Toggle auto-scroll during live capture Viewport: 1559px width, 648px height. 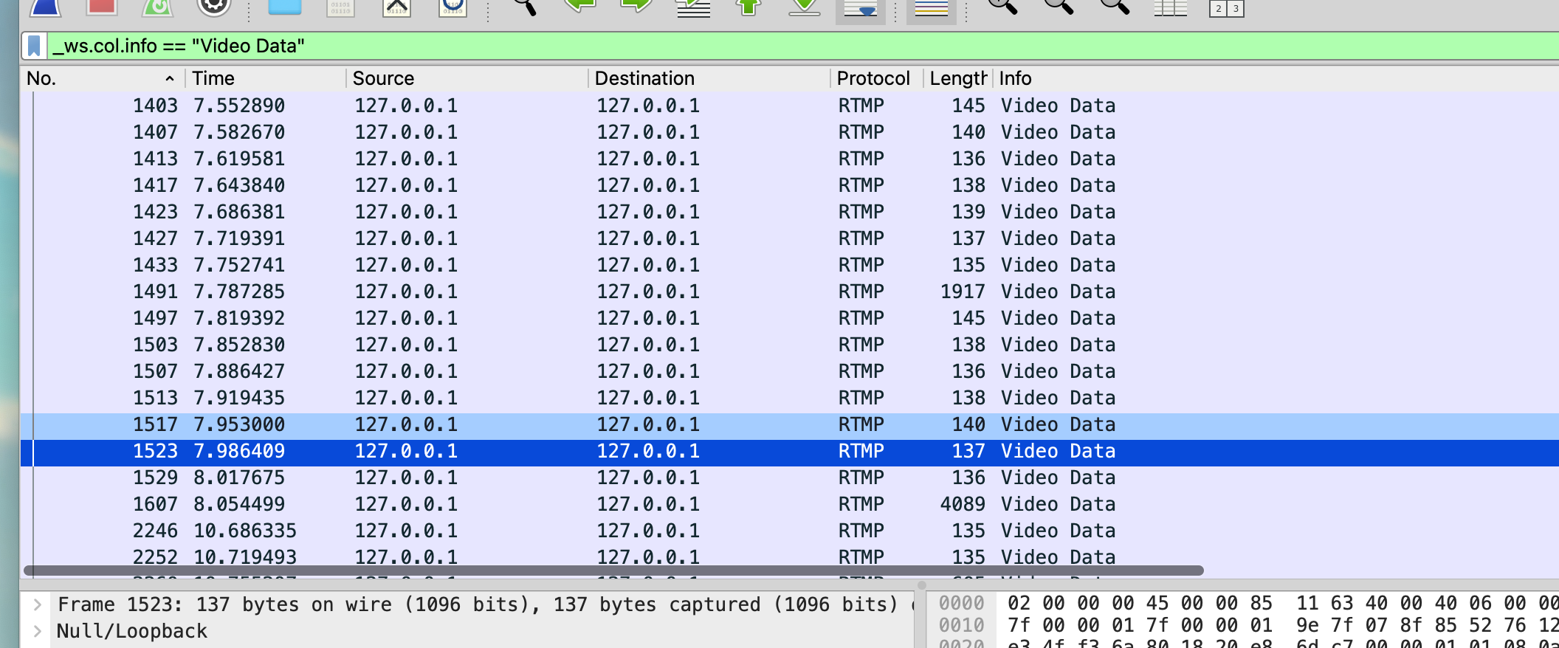click(860, 10)
